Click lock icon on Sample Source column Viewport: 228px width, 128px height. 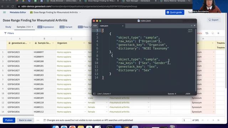click(x=36, y=43)
